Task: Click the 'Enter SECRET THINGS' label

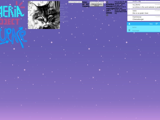Action: pos(86,4)
